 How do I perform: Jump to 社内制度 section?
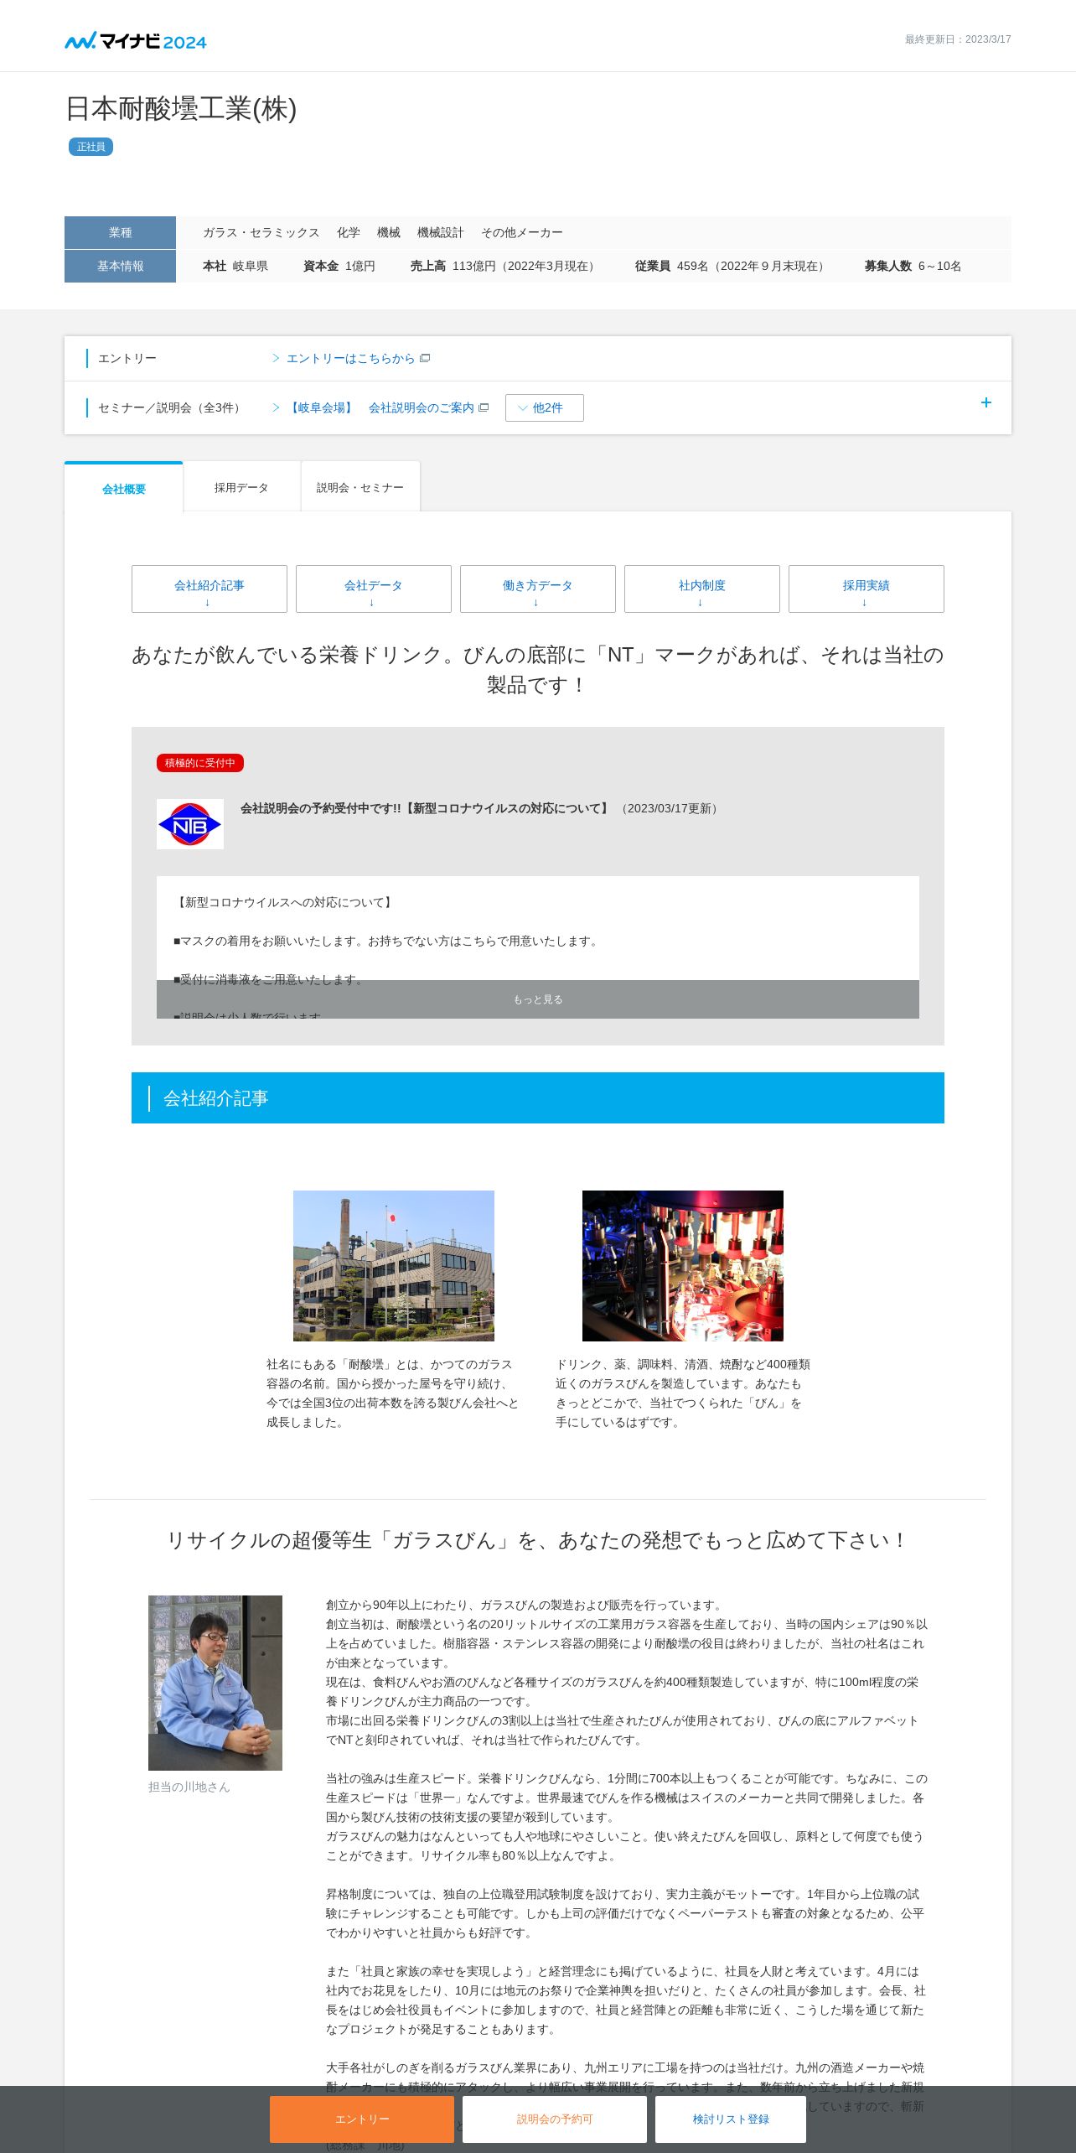point(702,589)
